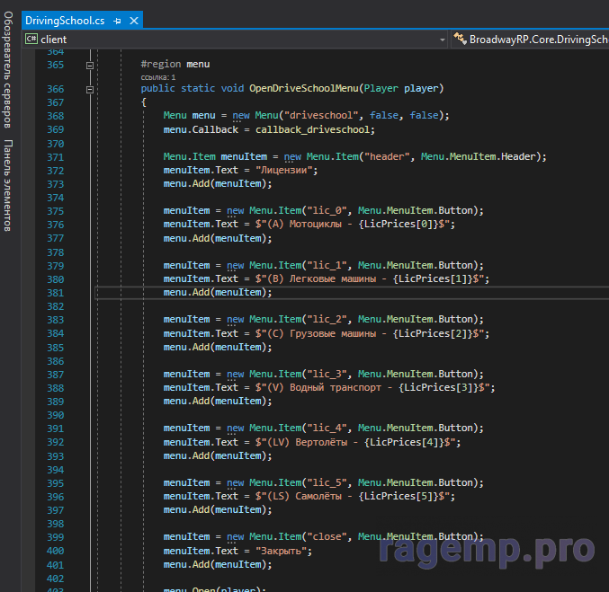Screen dimensions: 609x592
Task: Click the Menu.MenuItem.Header parameter
Action: (x=480, y=156)
